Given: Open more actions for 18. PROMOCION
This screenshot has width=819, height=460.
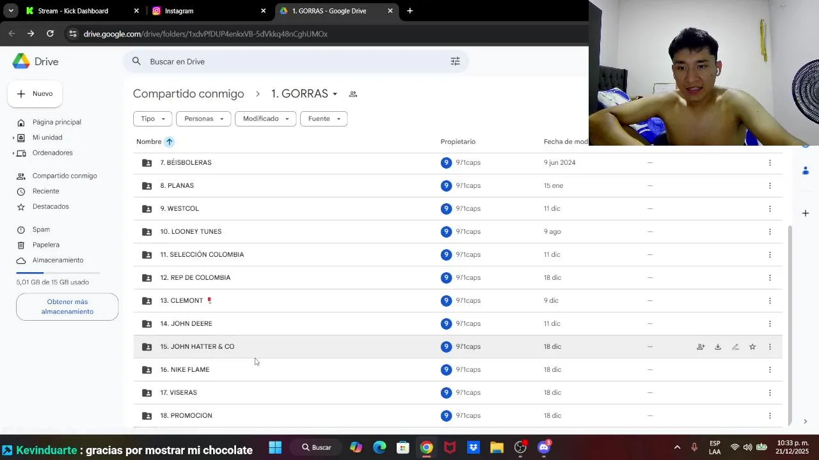Looking at the screenshot, I should click(x=770, y=416).
